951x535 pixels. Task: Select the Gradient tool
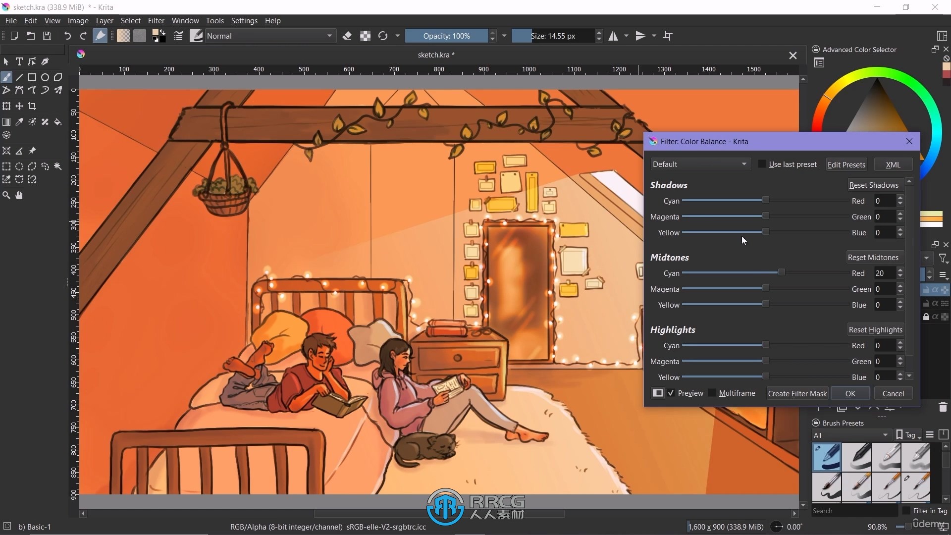coord(6,122)
